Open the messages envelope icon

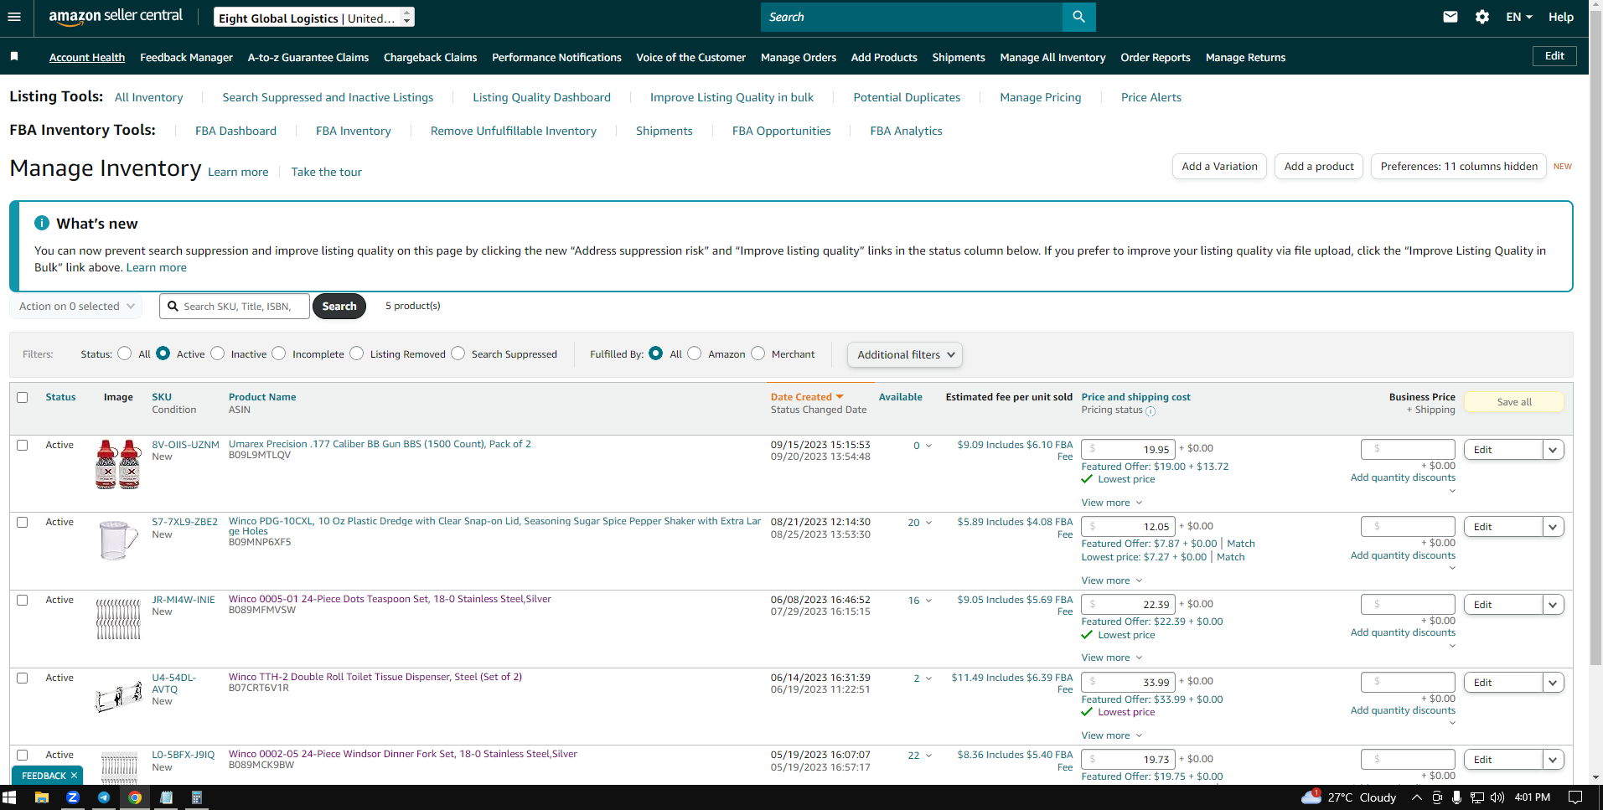(1450, 17)
